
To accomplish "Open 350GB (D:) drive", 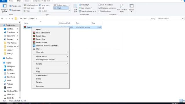I will pos(9,94).
